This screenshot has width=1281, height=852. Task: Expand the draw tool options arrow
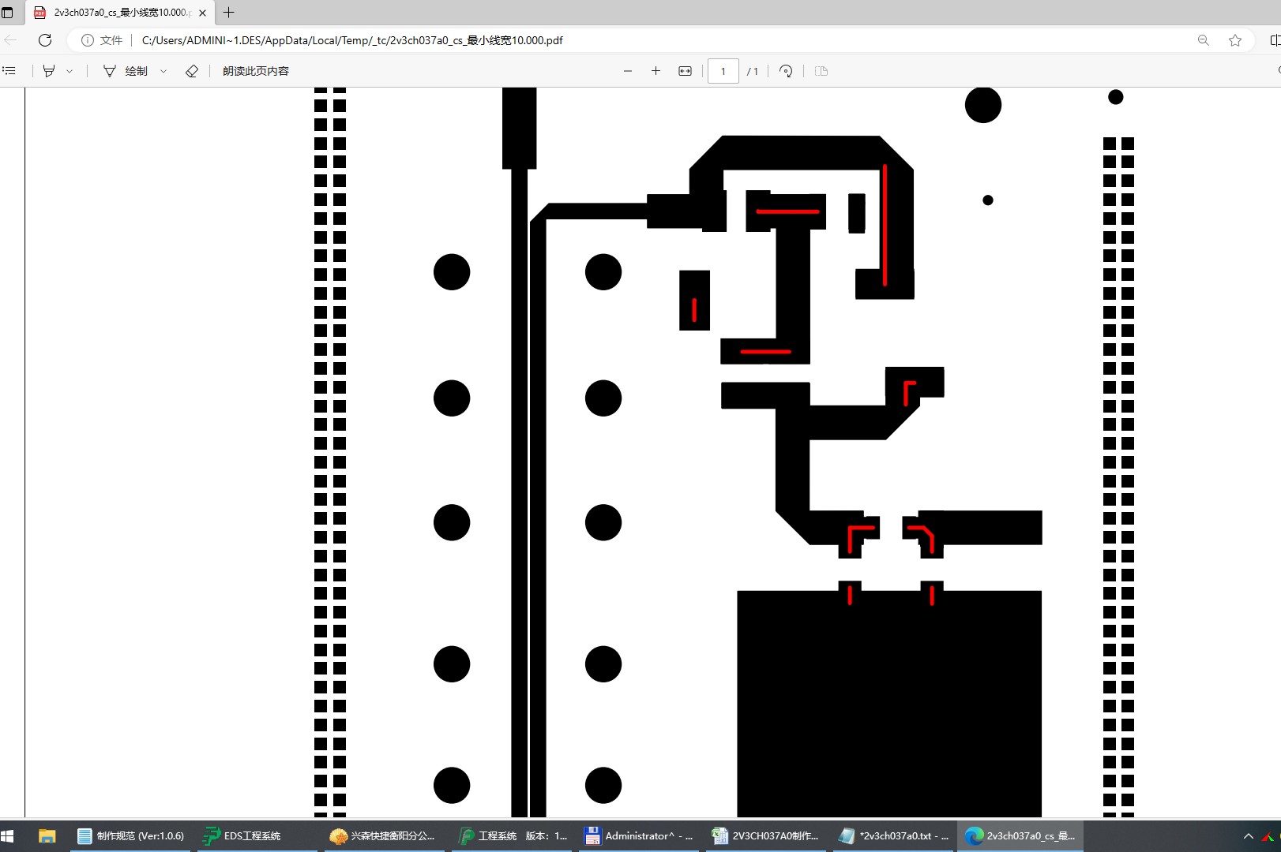[163, 71]
